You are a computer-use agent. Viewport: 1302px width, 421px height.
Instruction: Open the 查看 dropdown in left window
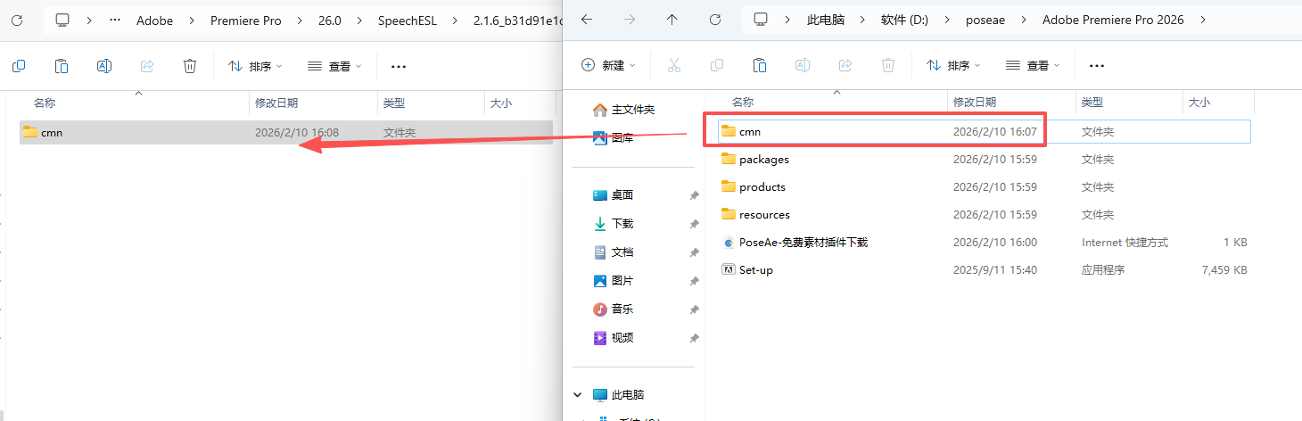[x=334, y=66]
